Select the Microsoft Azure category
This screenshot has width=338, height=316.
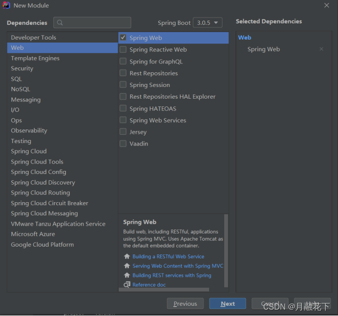tap(63, 234)
